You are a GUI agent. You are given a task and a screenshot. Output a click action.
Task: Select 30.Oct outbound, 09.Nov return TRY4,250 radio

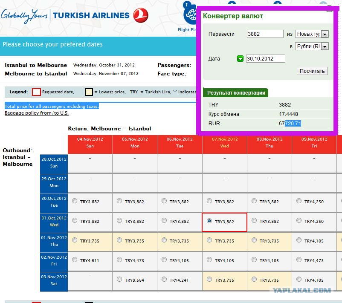click(299, 201)
